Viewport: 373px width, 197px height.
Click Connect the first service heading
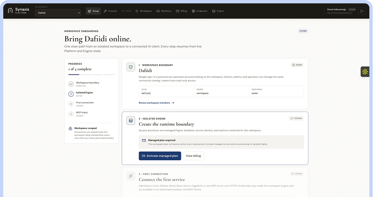pyautogui.click(x=162, y=180)
